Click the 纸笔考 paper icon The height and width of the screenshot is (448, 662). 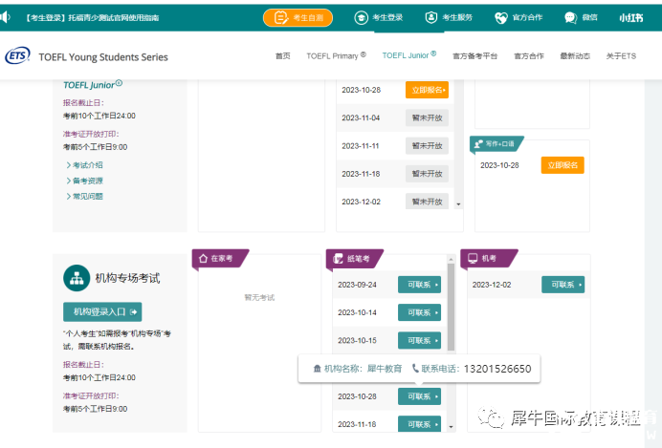pyautogui.click(x=338, y=258)
